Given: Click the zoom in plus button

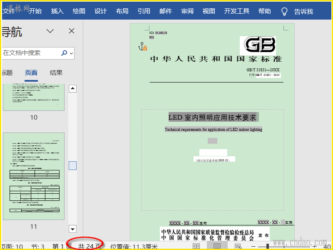Looking at the screenshot, I should 315,246.
